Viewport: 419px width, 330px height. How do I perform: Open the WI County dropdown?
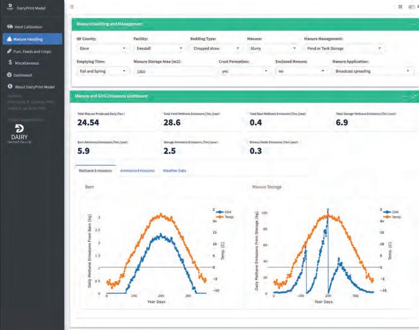coord(103,48)
